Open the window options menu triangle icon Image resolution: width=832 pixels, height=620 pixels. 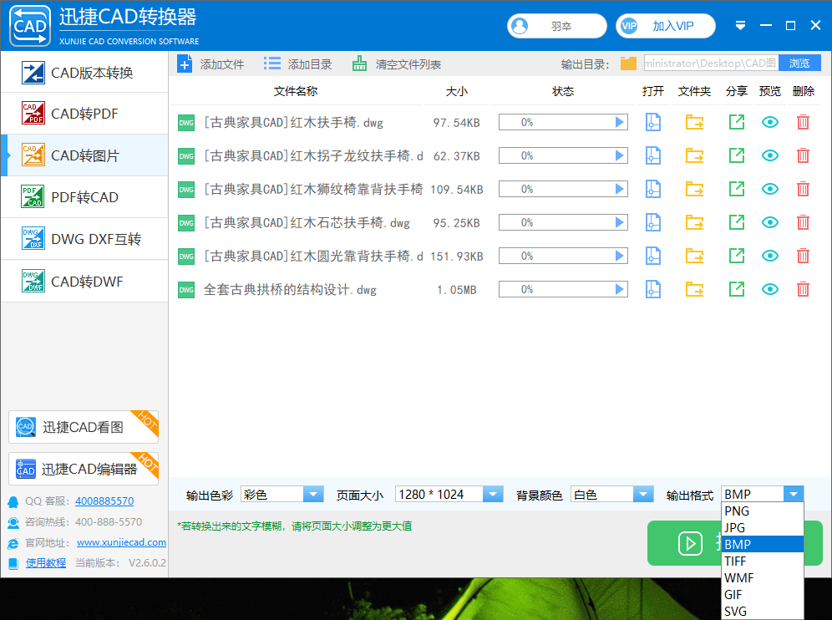point(740,25)
